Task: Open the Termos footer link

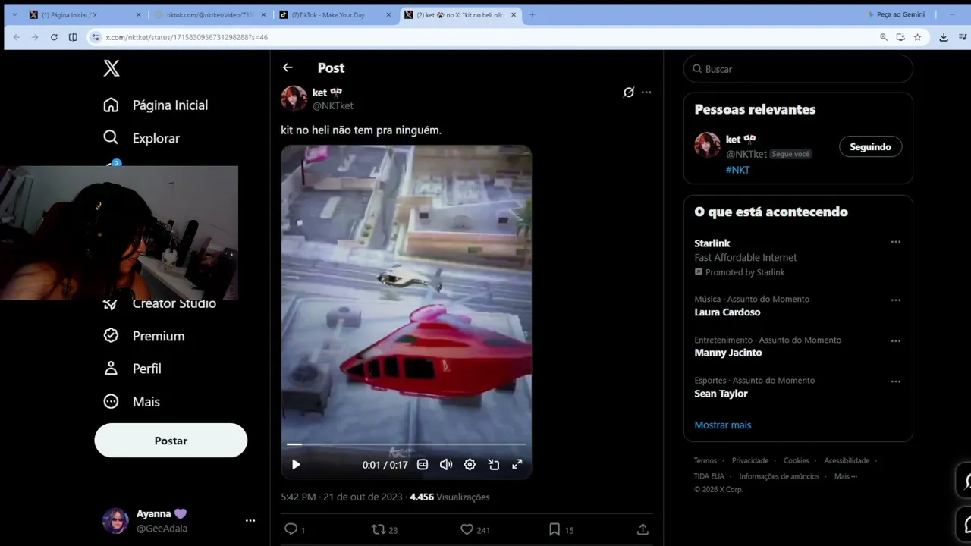Action: click(705, 461)
